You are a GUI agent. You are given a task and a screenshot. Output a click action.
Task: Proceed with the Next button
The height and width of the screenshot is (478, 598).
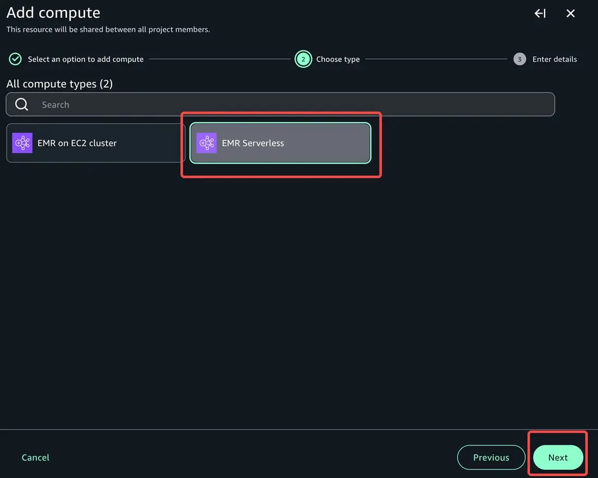[x=558, y=457]
